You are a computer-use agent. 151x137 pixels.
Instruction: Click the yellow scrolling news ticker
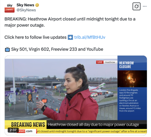click(x=92, y=131)
